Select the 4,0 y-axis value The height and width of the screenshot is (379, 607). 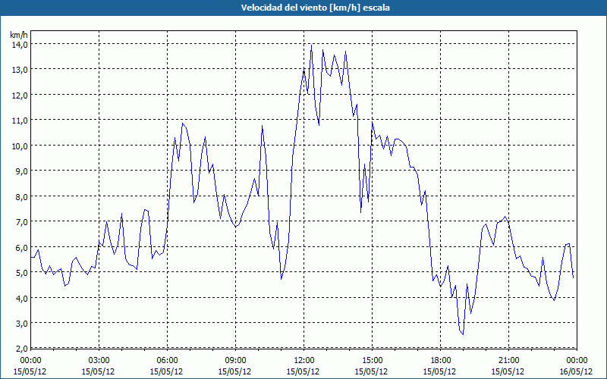pos(21,298)
